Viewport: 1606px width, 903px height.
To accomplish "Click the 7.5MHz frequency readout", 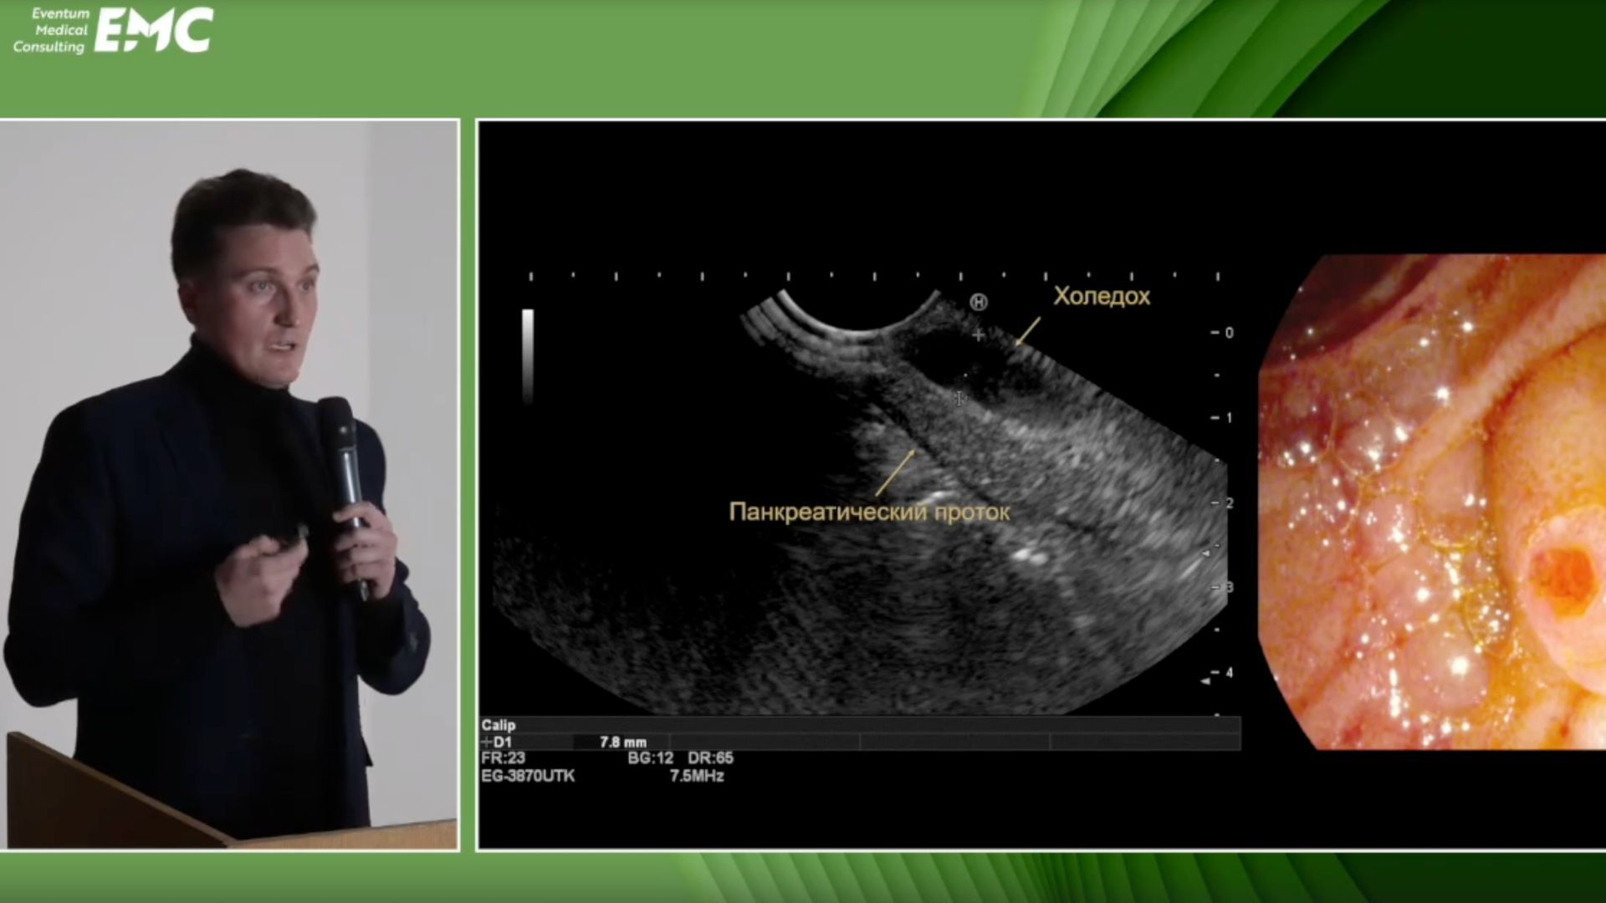I will (696, 777).
